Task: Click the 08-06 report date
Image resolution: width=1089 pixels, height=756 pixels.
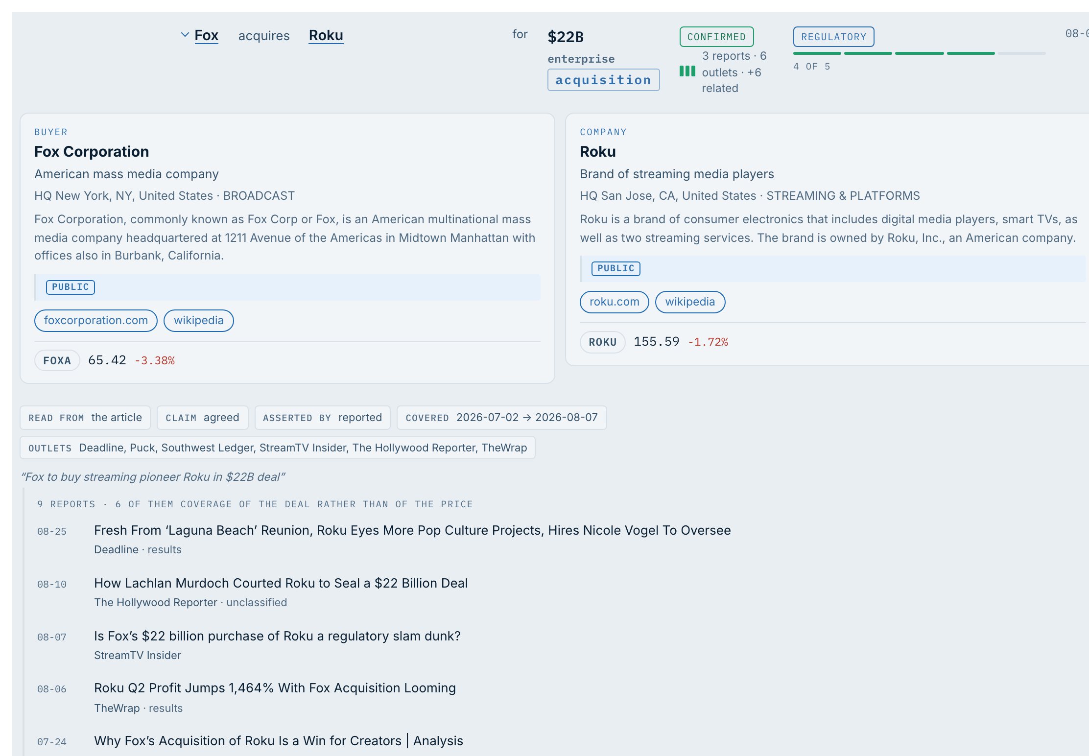Action: pyautogui.click(x=52, y=689)
